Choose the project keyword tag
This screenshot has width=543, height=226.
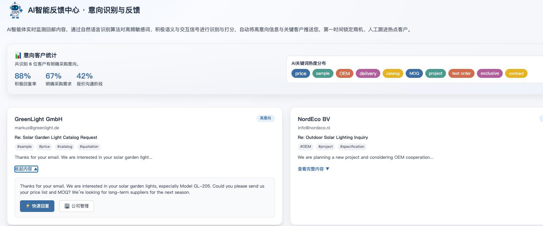(x=435, y=73)
